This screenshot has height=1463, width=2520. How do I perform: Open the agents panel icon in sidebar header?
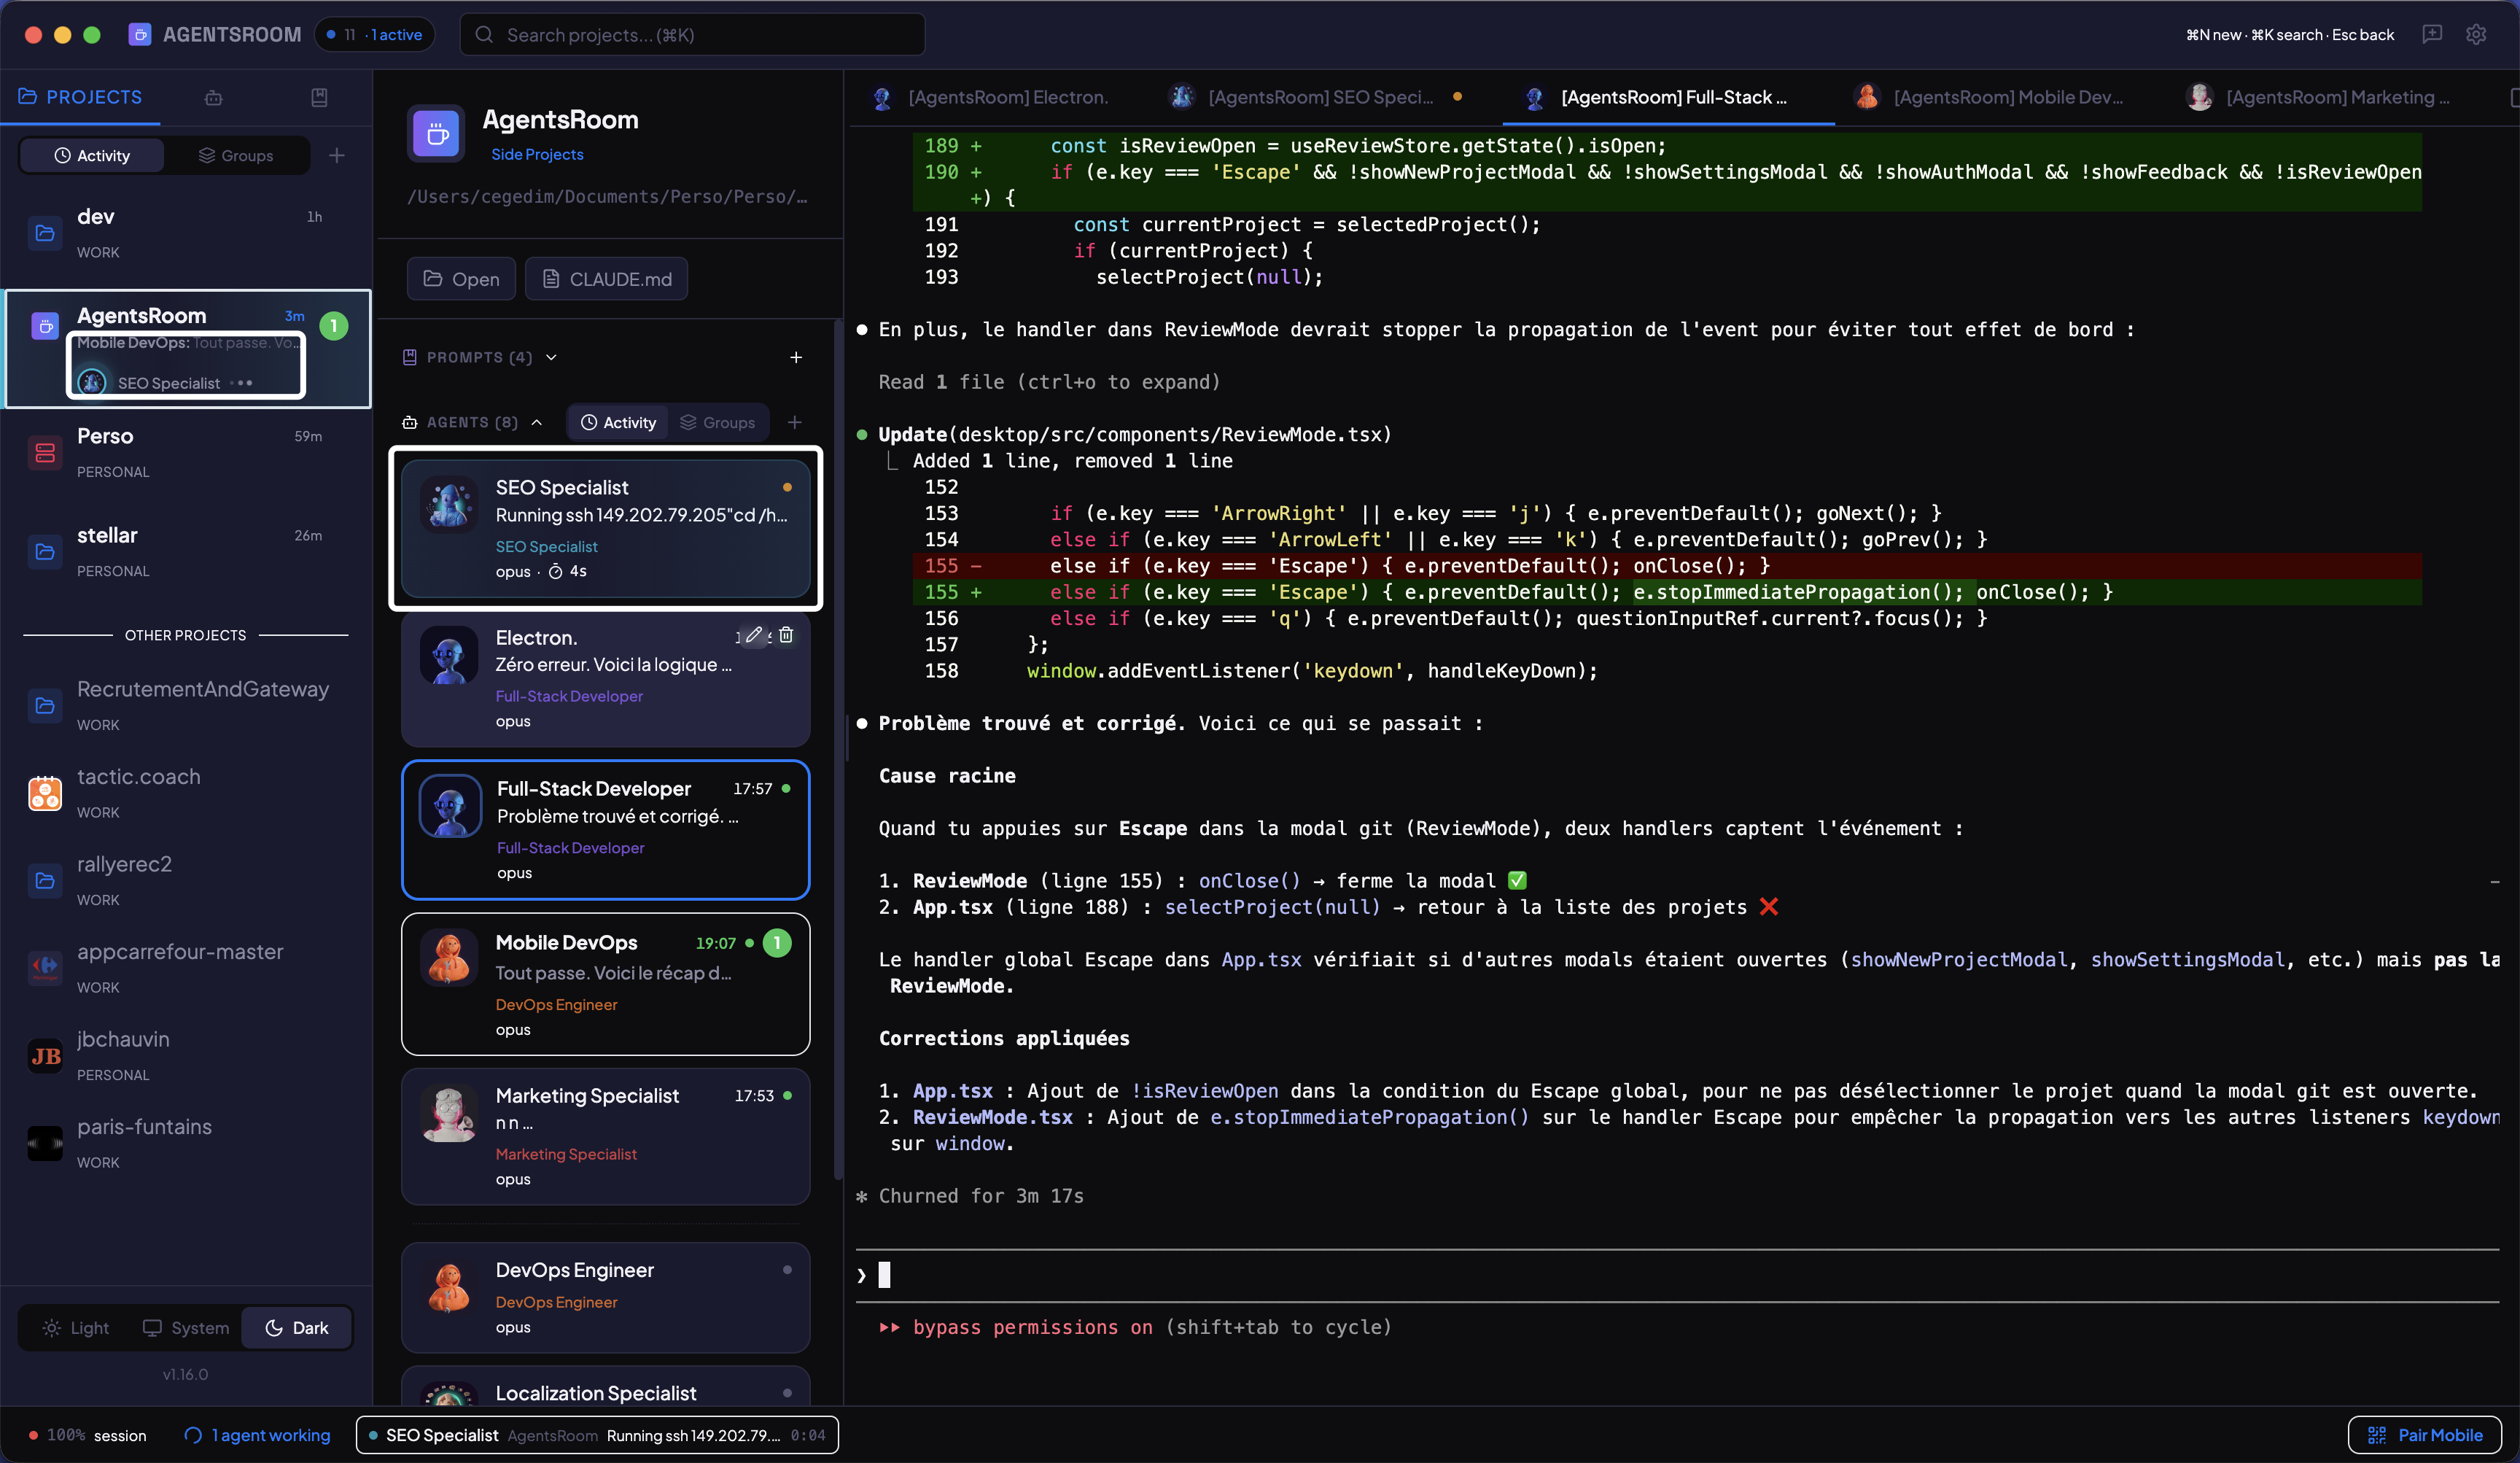(x=213, y=97)
